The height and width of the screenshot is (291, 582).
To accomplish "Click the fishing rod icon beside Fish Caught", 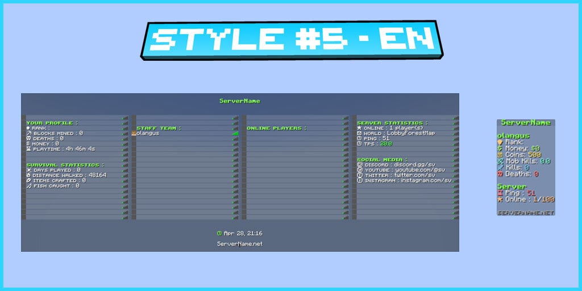I will (28, 186).
